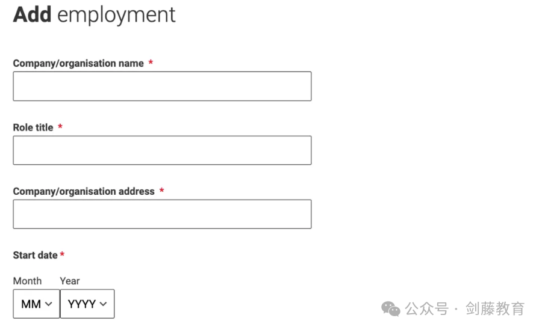Viewport: 542px width, 330px height.
Task: Click the WeChat logo in the watermark
Action: [x=391, y=308]
